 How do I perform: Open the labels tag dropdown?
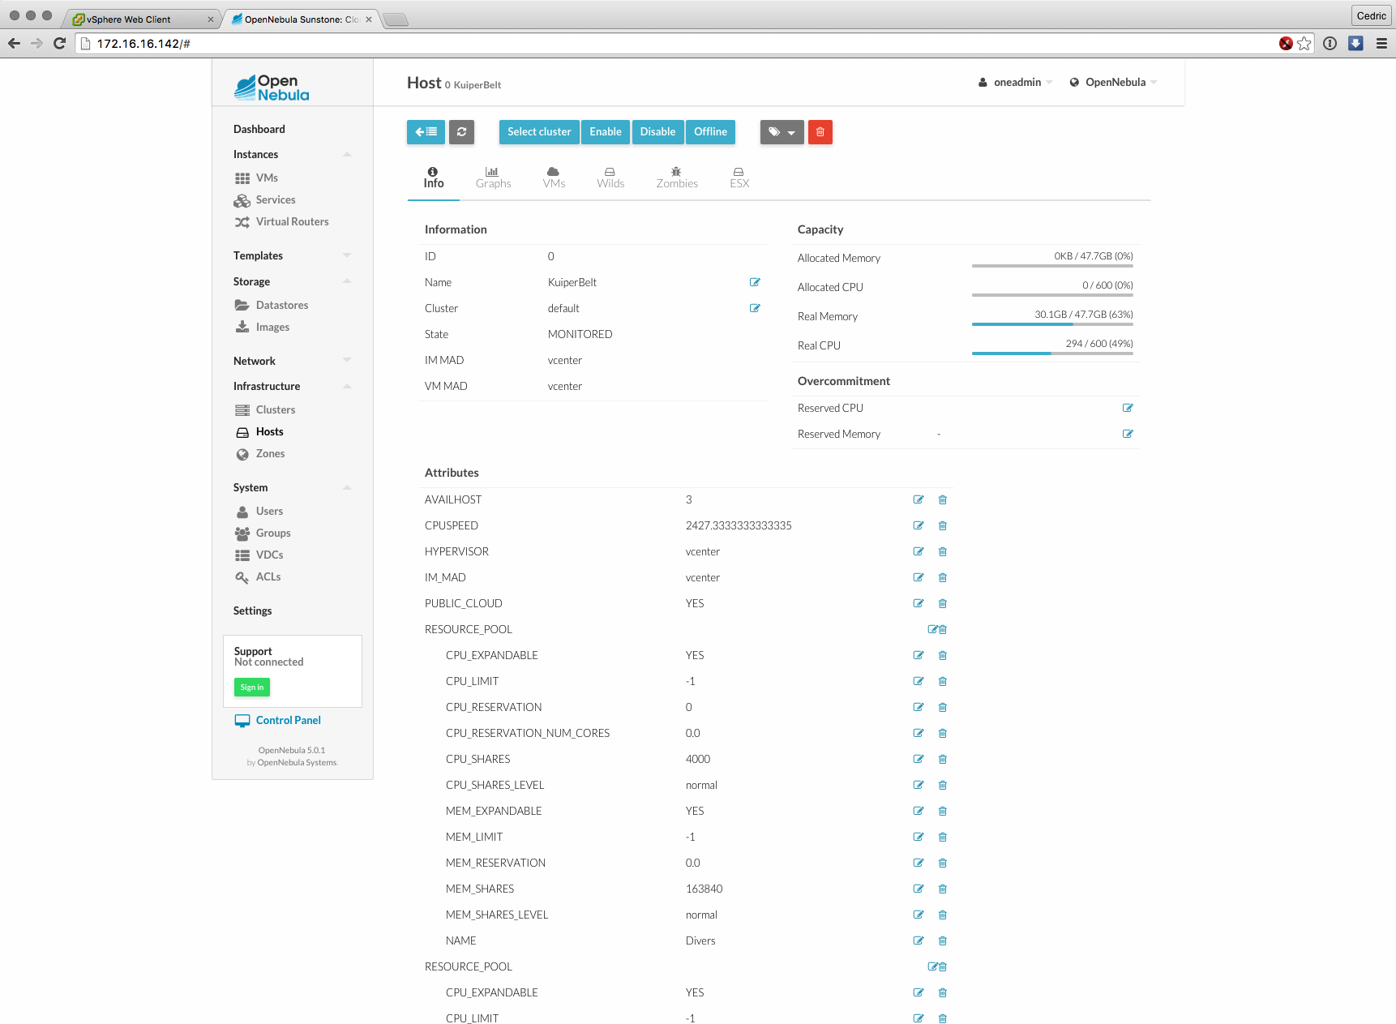782,132
